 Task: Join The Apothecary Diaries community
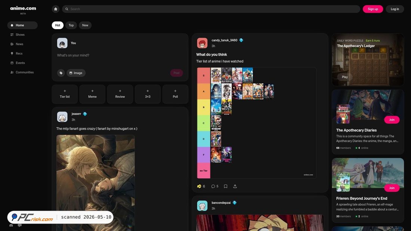tap(392, 120)
